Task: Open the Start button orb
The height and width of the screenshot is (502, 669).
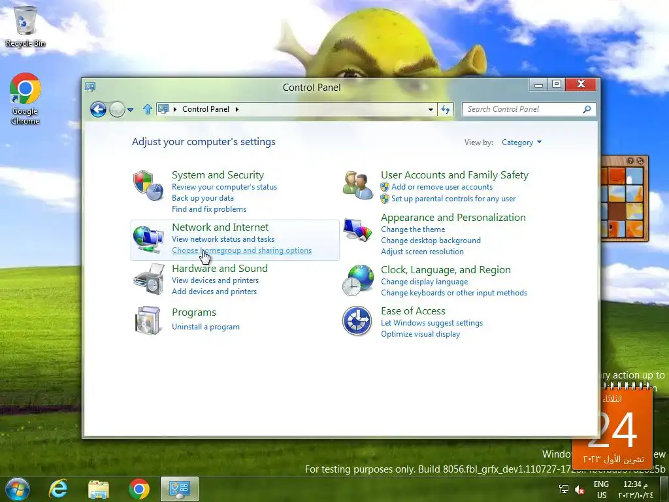Action: point(18,489)
